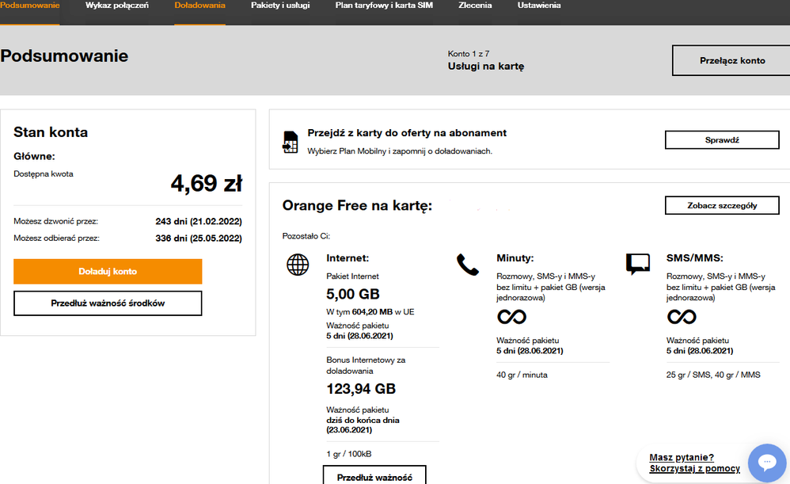Open the Ustawienia tab
This screenshot has height=484, width=790.
(x=539, y=6)
